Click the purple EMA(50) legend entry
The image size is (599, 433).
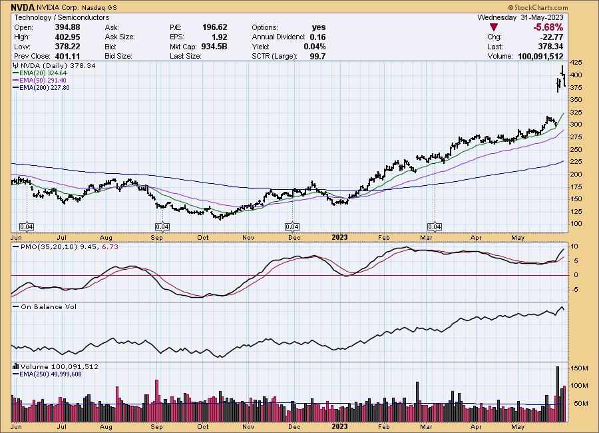point(41,81)
